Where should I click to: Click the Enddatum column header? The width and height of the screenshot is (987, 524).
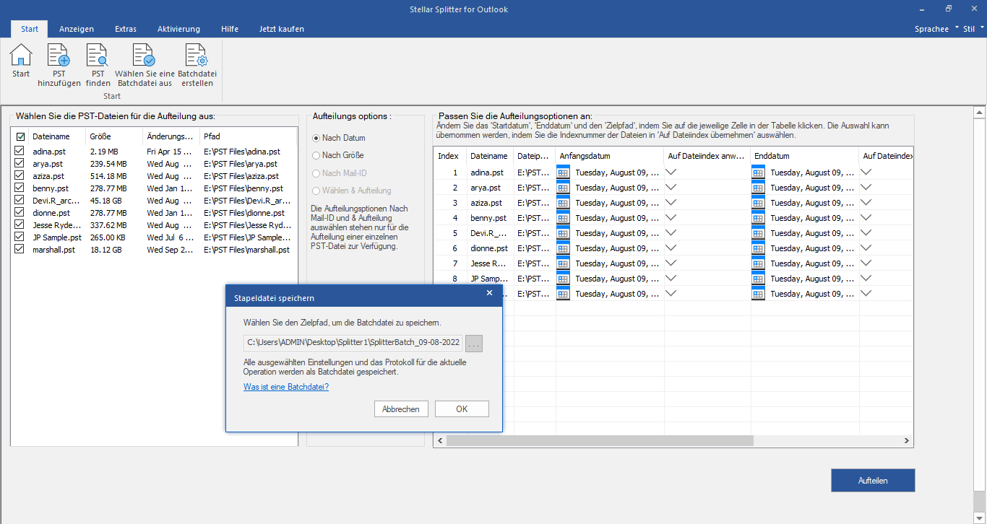(805, 156)
